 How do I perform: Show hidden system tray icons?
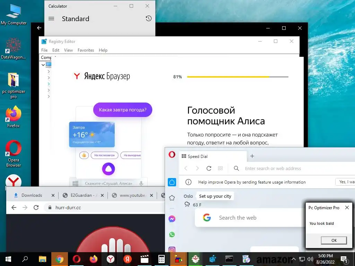click(293, 259)
